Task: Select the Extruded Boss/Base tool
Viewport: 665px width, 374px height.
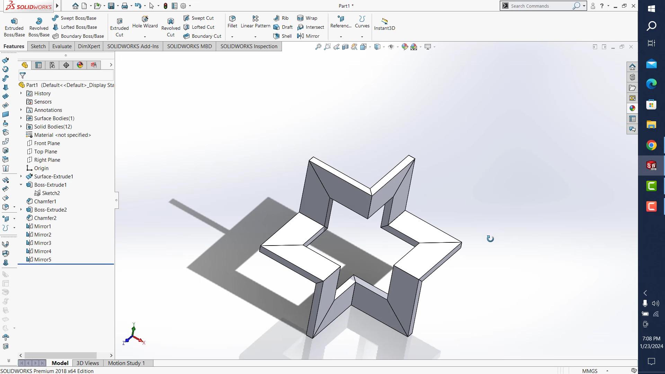Action: point(14,27)
